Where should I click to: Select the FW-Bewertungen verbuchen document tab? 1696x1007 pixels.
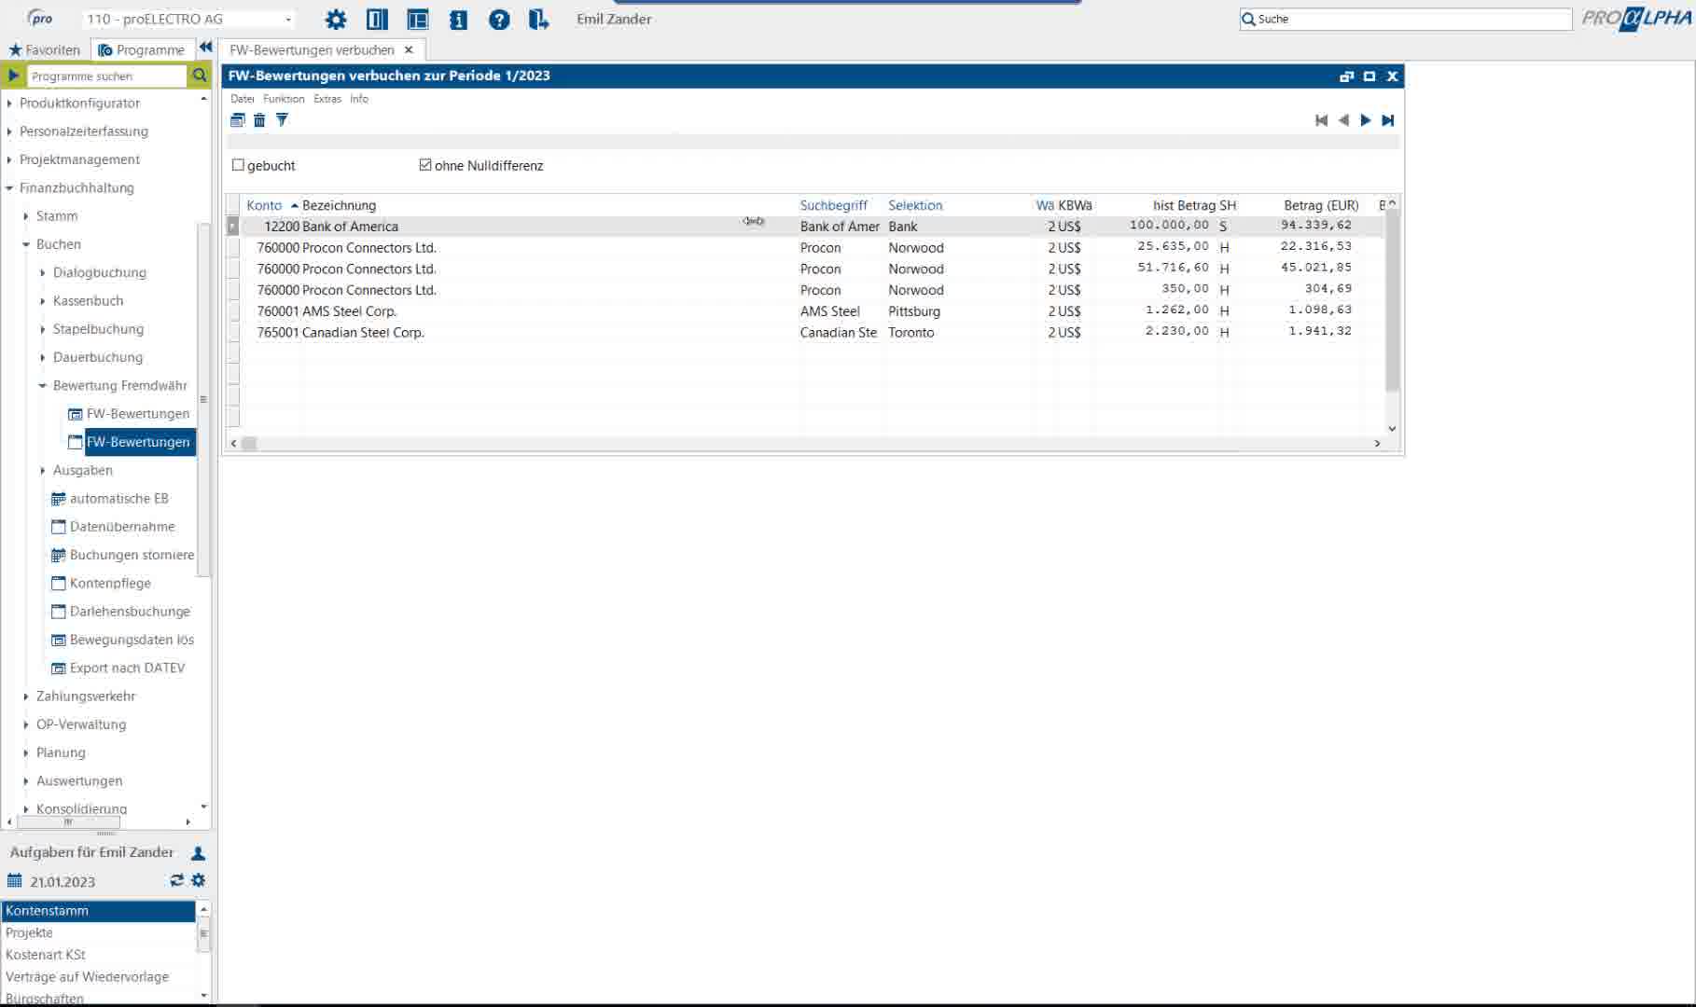[x=312, y=49]
